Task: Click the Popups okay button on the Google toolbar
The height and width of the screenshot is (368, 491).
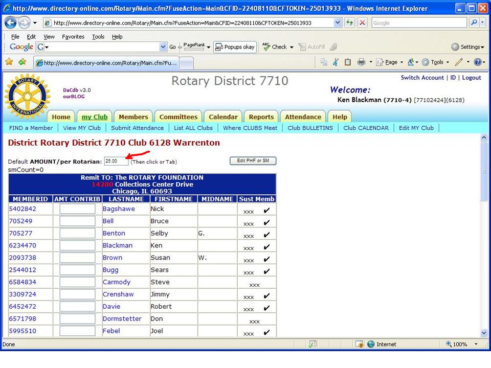Action: click(x=235, y=47)
